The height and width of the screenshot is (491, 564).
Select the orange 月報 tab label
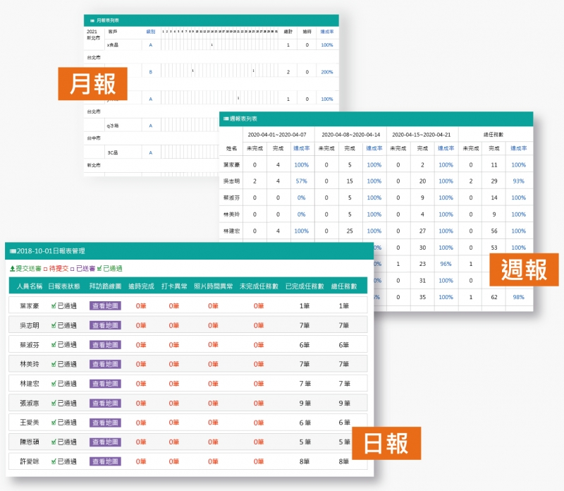click(92, 84)
